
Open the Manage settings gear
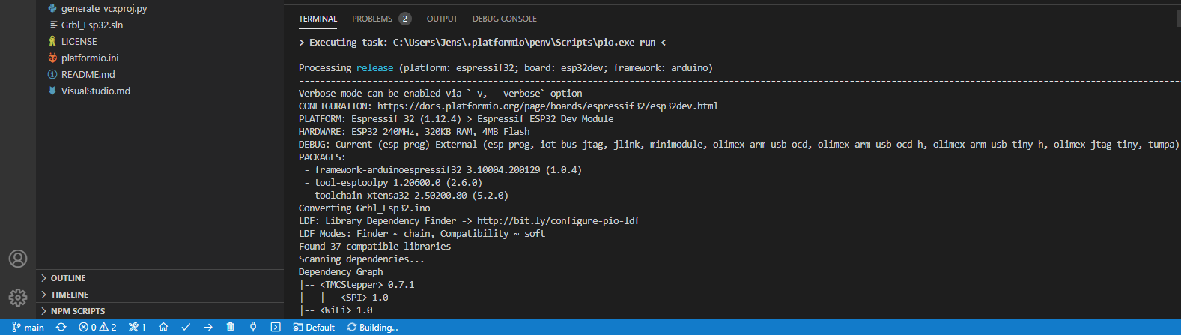[x=18, y=298]
